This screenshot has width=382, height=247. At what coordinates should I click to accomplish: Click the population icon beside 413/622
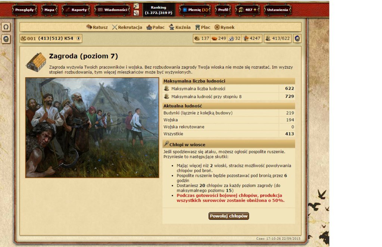268,38
